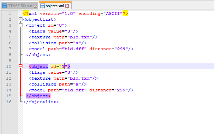Select the objects.xml tab

click(55, 6)
